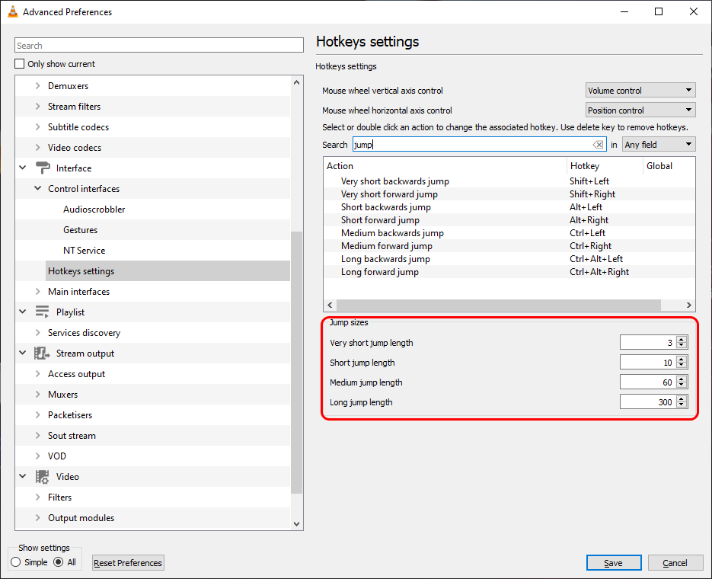712x579 pixels.
Task: Collapse the Stream output category
Action: 23,353
